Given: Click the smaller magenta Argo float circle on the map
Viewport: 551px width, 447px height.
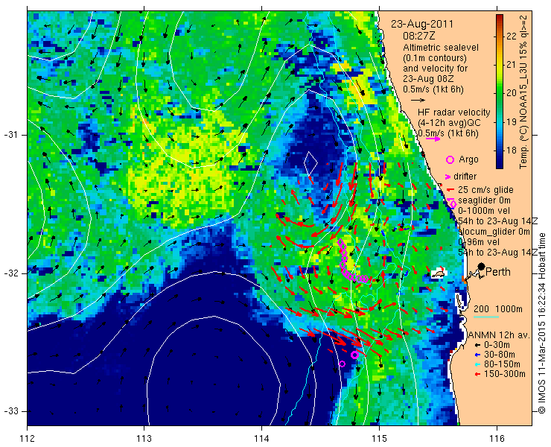Looking at the screenshot, I should click(343, 364).
